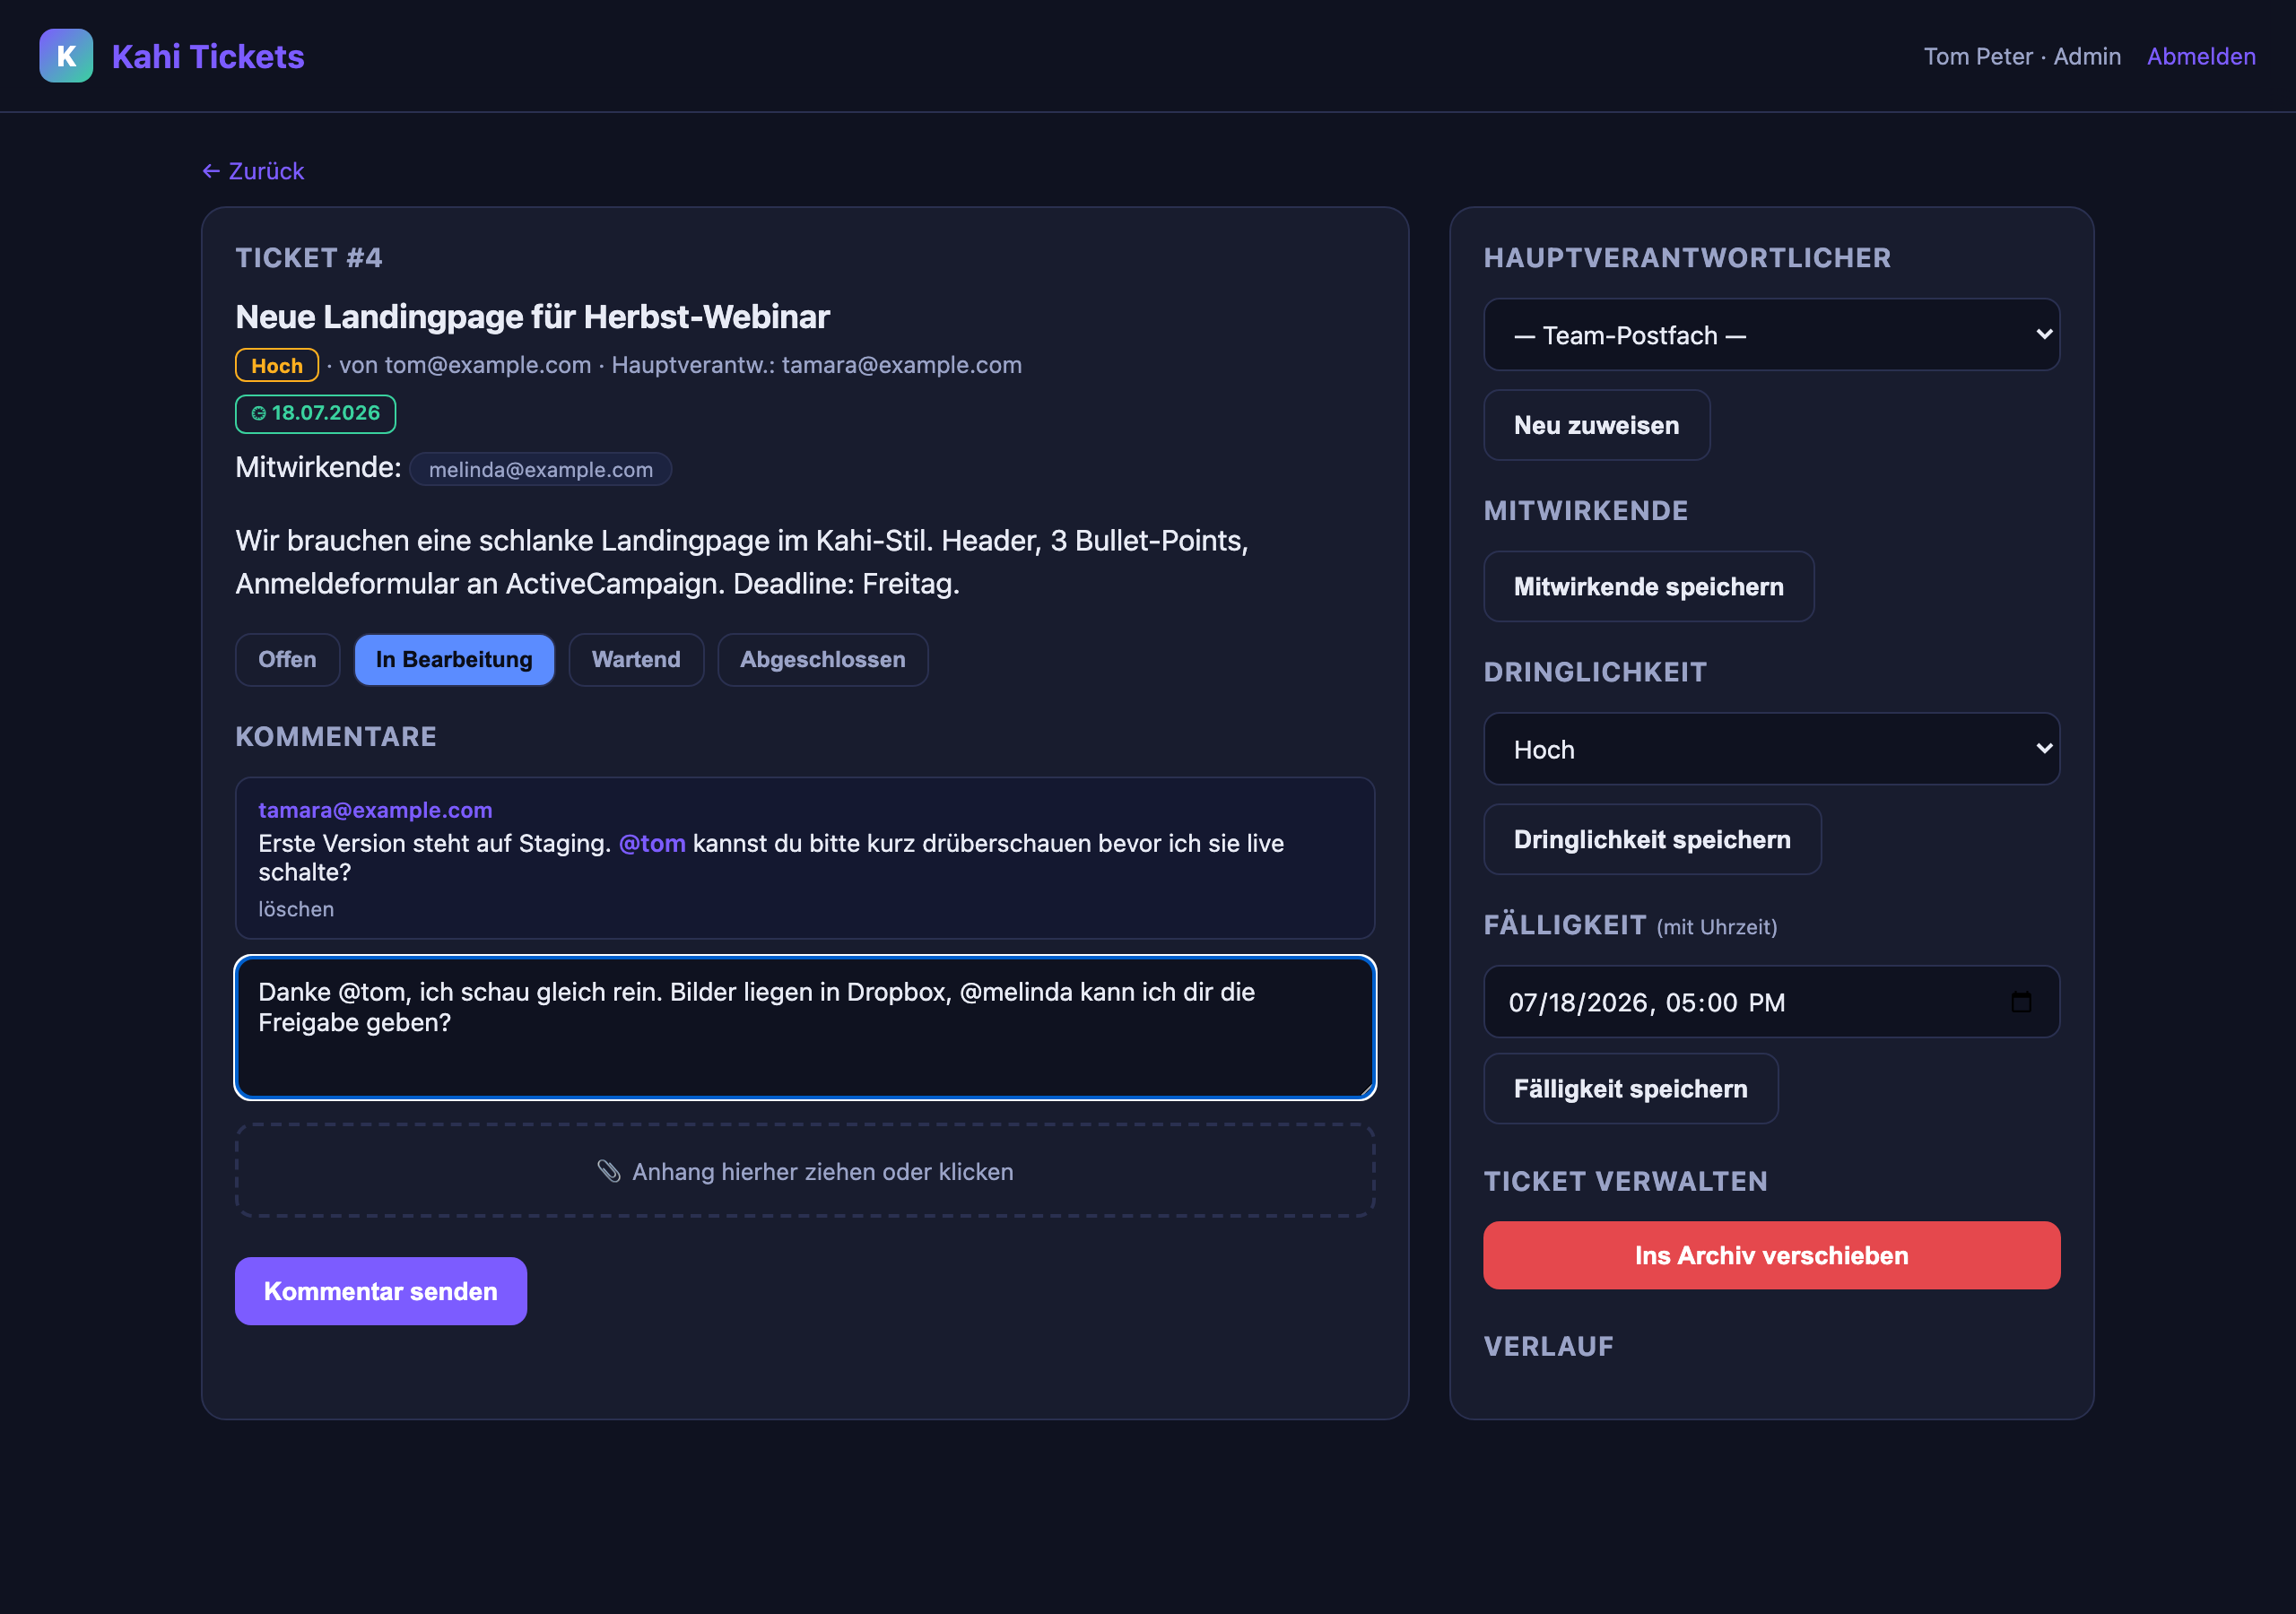Click the 18.07.2026 due date badge
The height and width of the screenshot is (1614, 2296).
[x=315, y=413]
